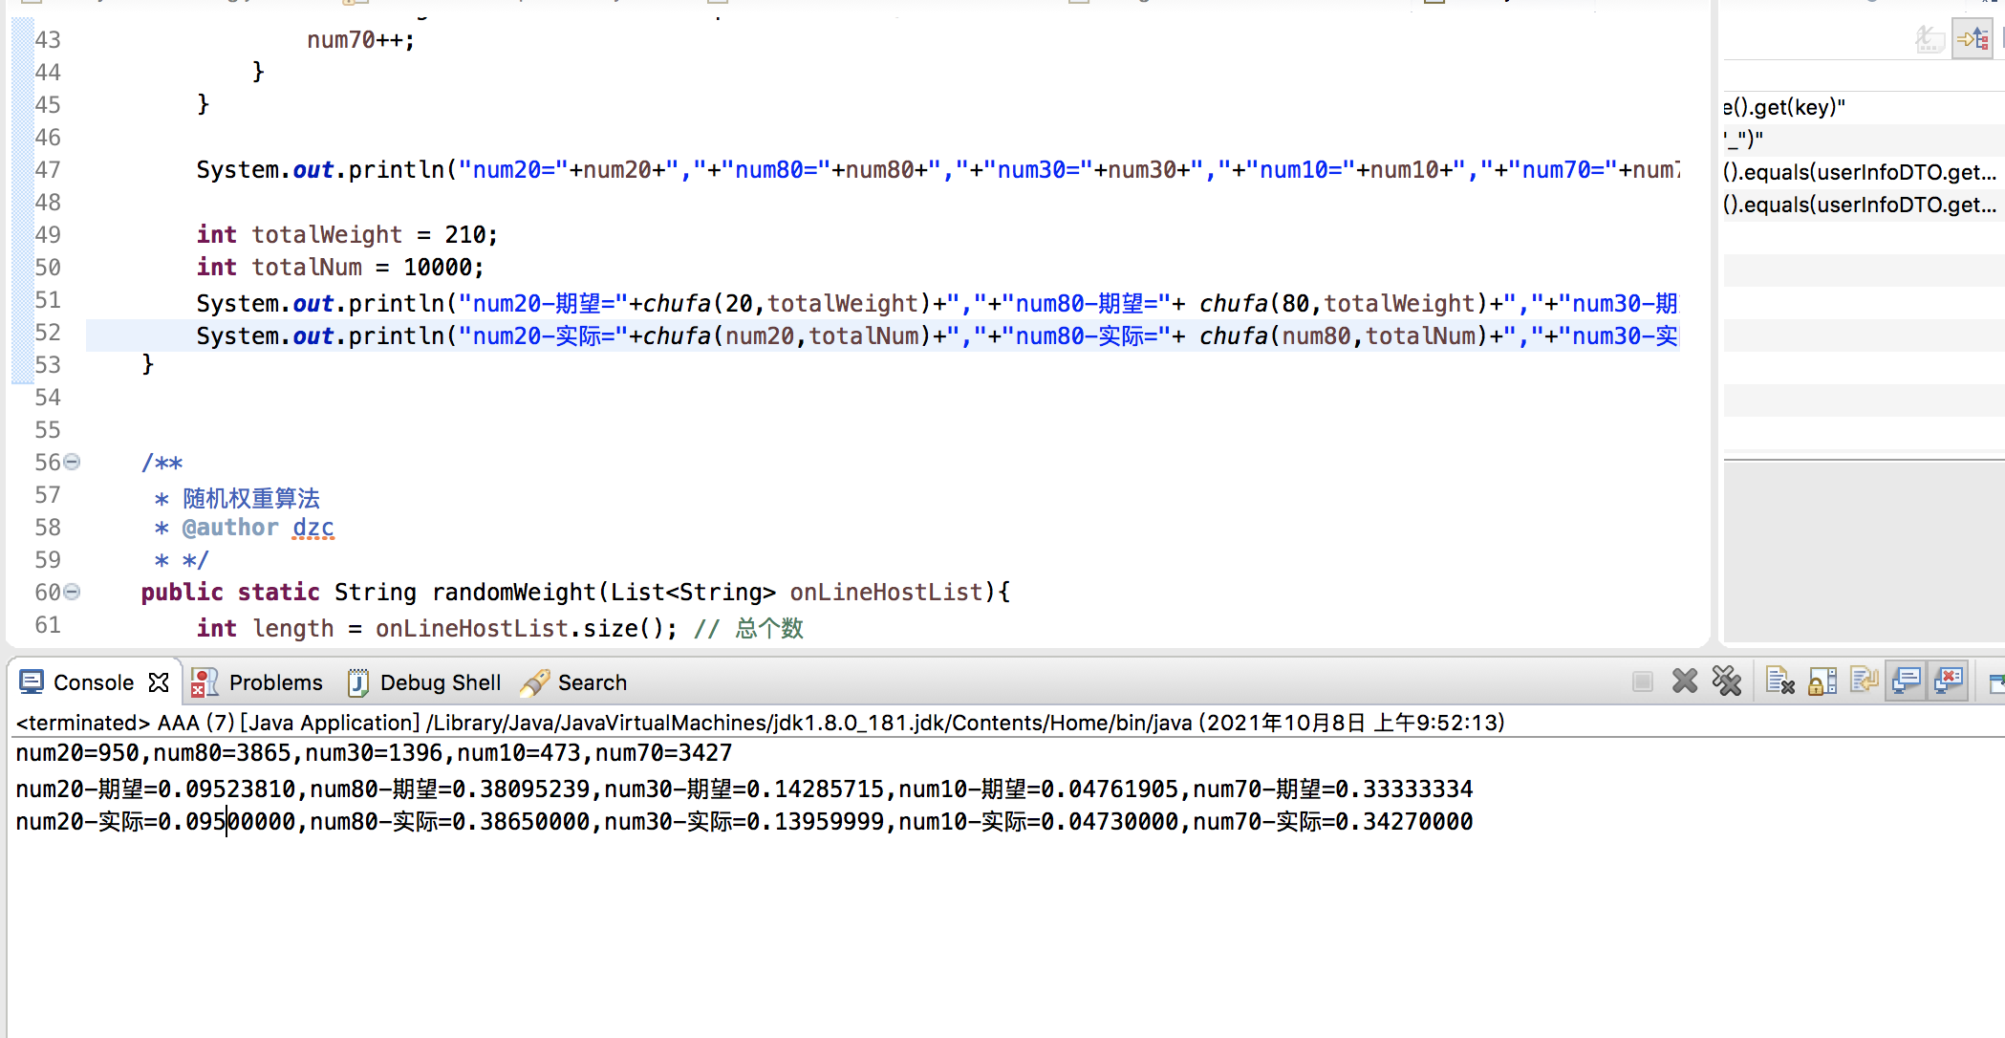The height and width of the screenshot is (1038, 2005).
Task: Click line 49 totalWeight declaration in editor
Action: coord(346,235)
